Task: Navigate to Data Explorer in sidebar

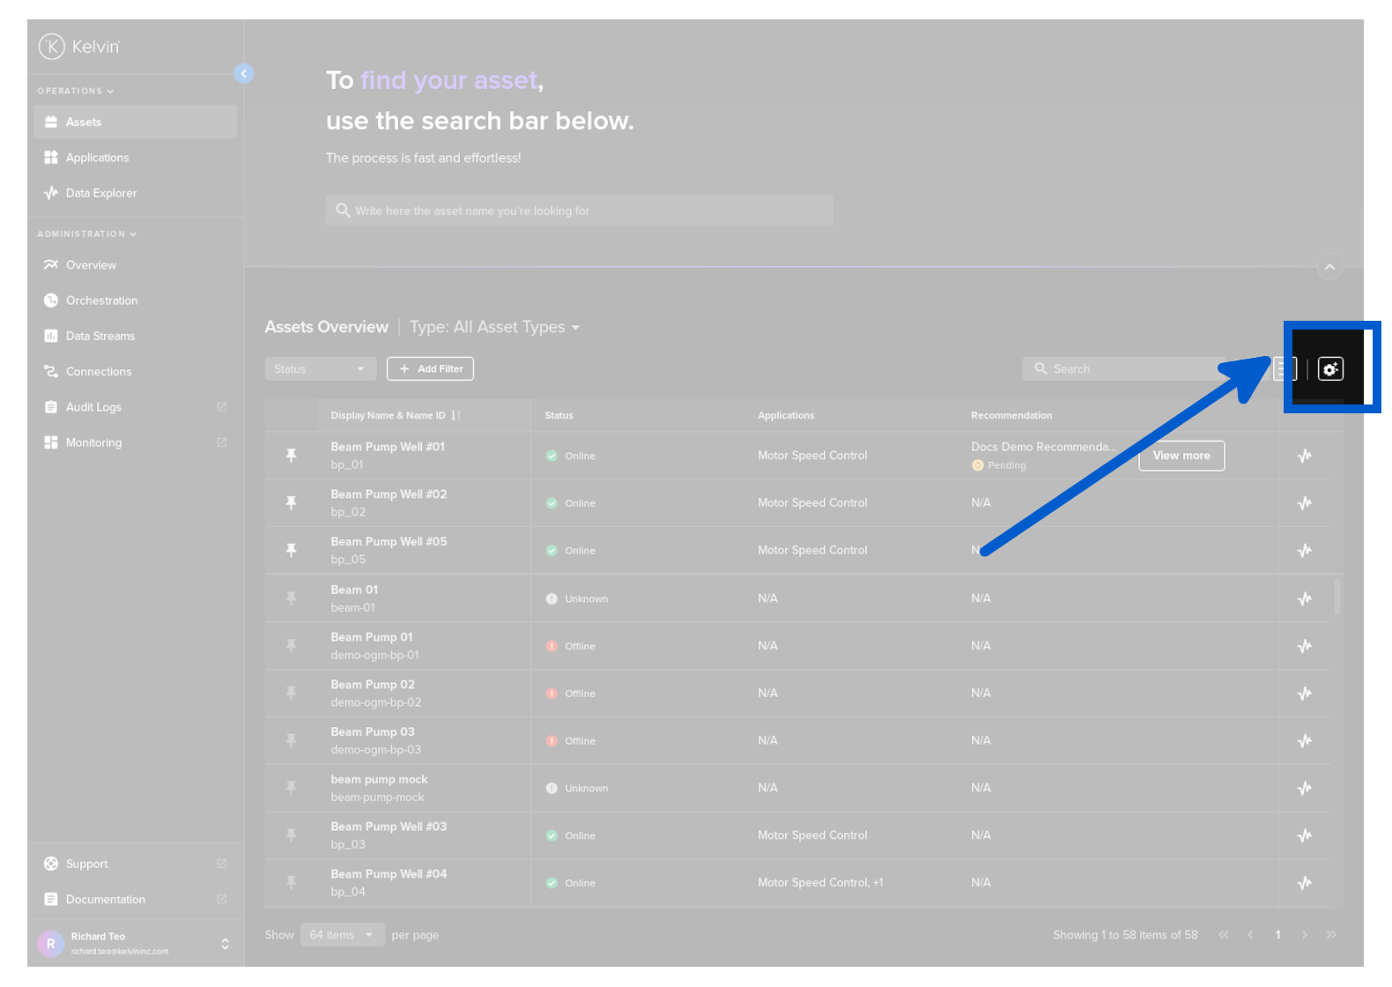Action: tap(101, 193)
